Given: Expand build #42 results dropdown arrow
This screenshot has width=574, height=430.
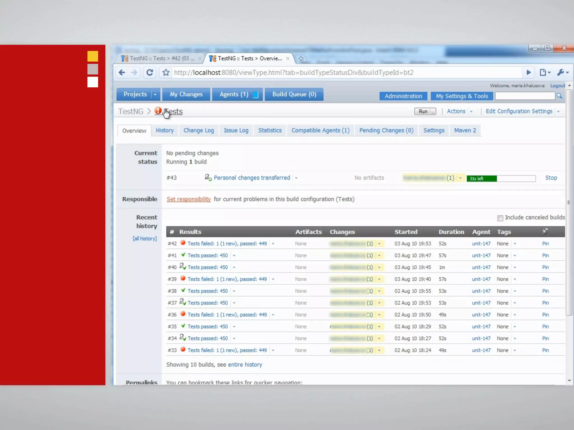Looking at the screenshot, I should (x=273, y=244).
